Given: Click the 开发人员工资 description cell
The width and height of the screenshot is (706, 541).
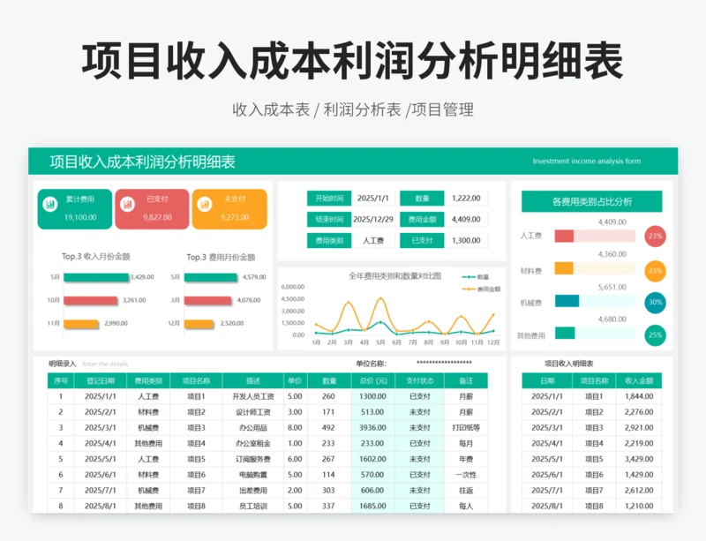Looking at the screenshot, I should click(253, 396).
